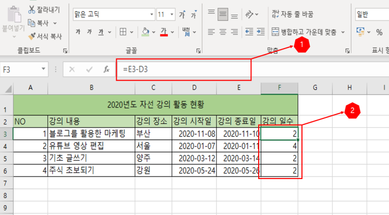This screenshot has height=215, width=389.
Task: Select the Format Painter (서식 복사)
Action: coord(45,36)
